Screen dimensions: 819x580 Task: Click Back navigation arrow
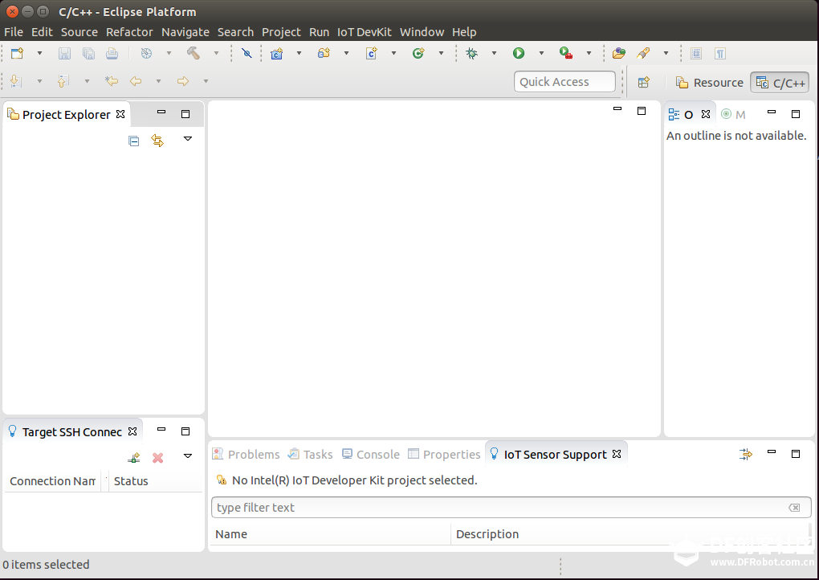pos(136,81)
